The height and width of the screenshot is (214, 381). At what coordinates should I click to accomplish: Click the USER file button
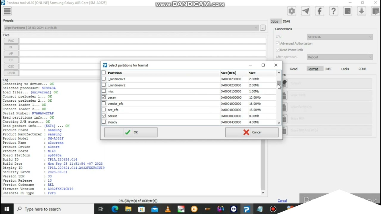tap(11, 73)
